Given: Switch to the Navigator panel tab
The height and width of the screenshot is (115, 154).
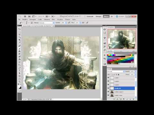Looking at the screenshot, I should click(x=111, y=27).
